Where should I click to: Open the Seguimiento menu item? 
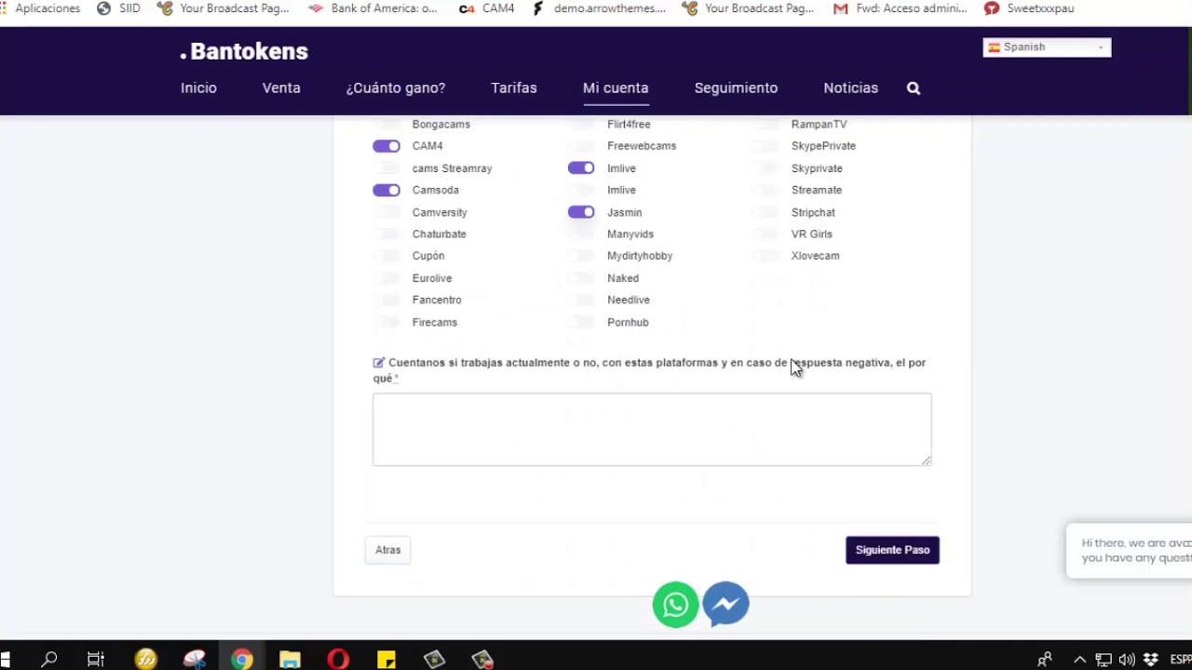736,88
